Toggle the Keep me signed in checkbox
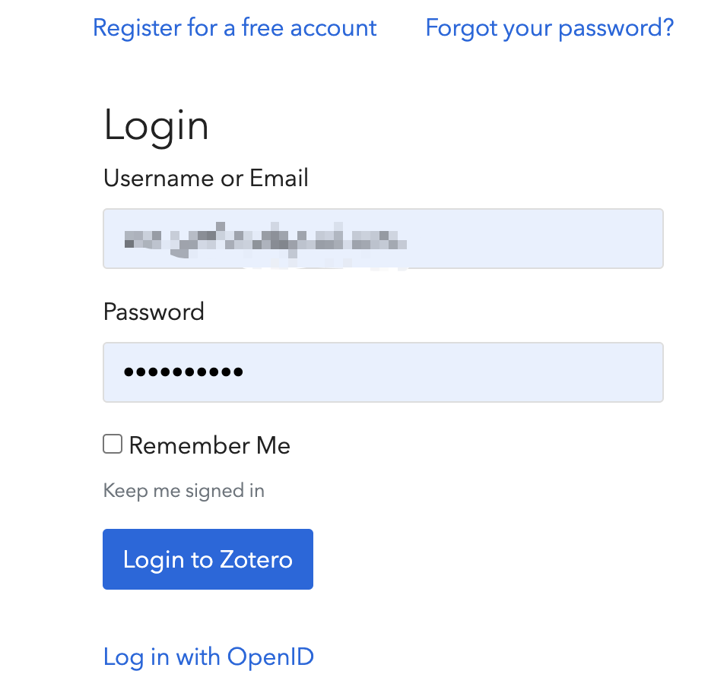Image resolution: width=727 pixels, height=693 pixels. click(x=113, y=445)
